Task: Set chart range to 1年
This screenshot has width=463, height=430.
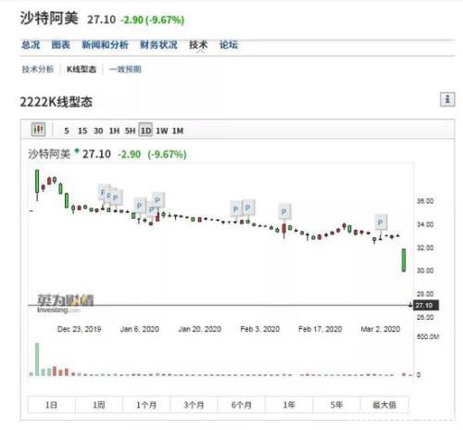Action: click(289, 404)
